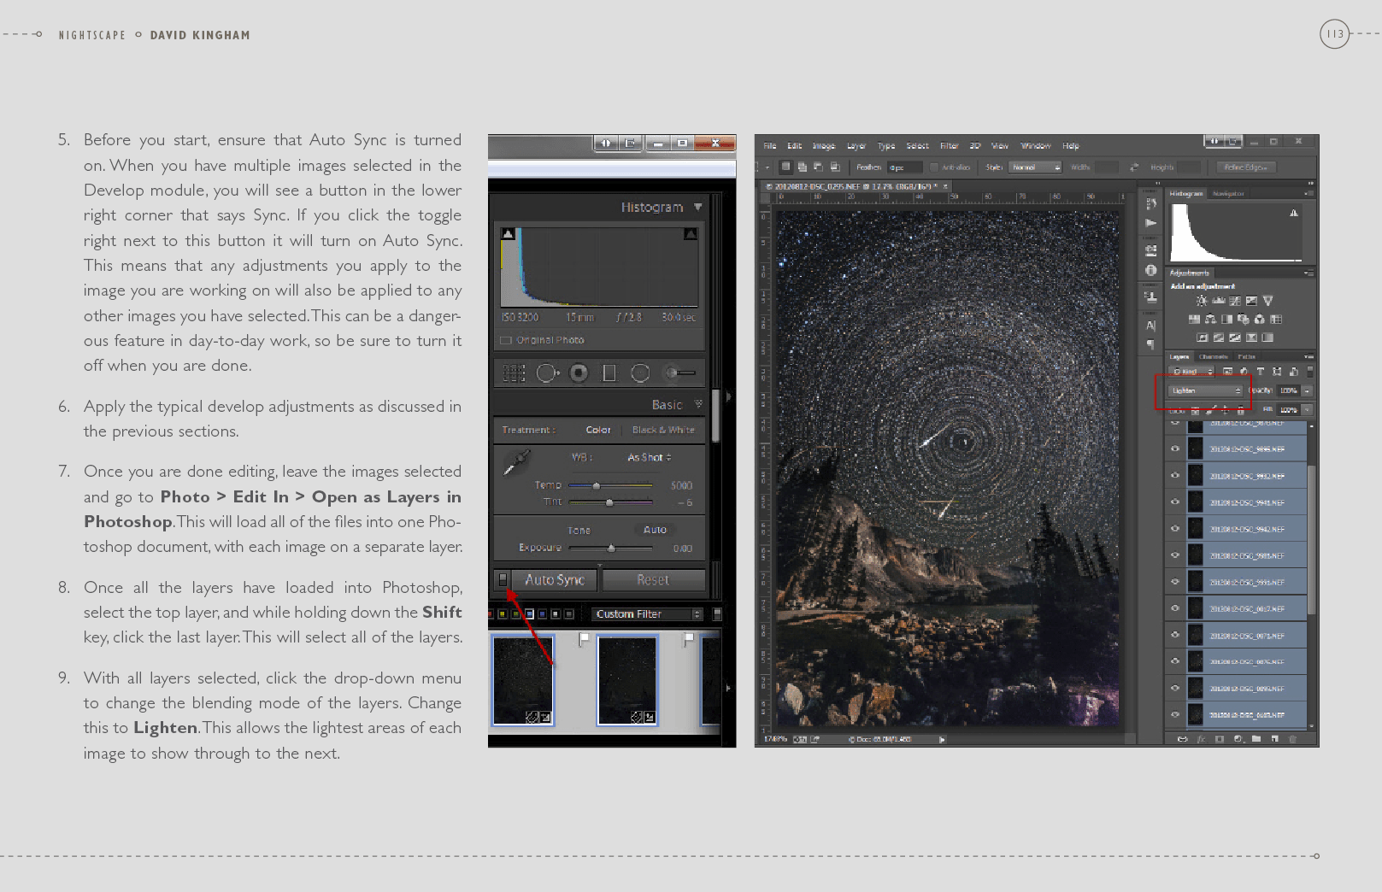Open the As Shot white balance menu

(x=649, y=458)
